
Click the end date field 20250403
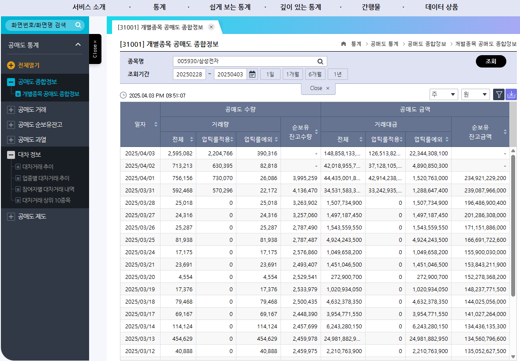click(x=230, y=74)
